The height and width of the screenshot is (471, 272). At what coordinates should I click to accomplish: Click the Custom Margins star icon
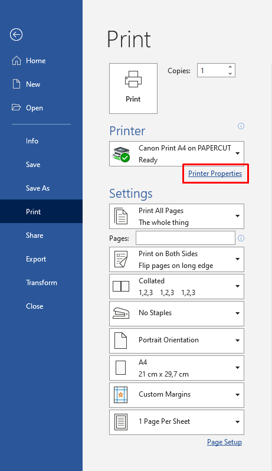tap(121, 395)
